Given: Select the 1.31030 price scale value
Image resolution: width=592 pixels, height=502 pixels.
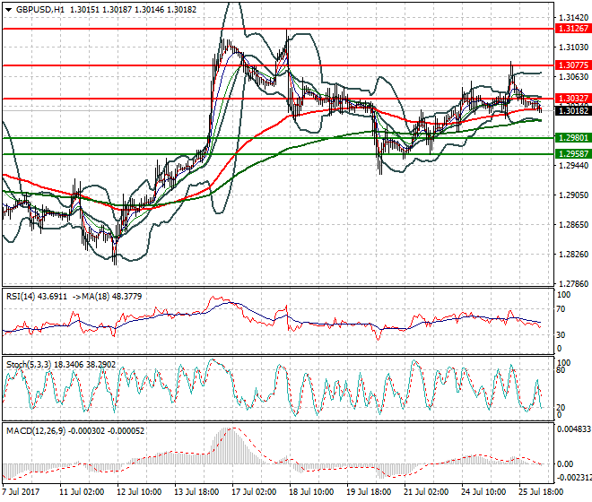Looking at the screenshot, I should pos(573,48).
